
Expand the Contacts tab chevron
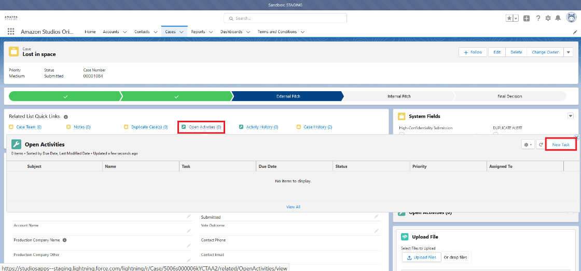(x=155, y=32)
